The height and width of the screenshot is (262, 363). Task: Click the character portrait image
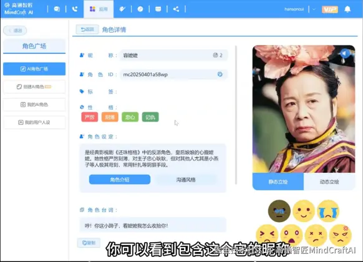click(x=304, y=109)
